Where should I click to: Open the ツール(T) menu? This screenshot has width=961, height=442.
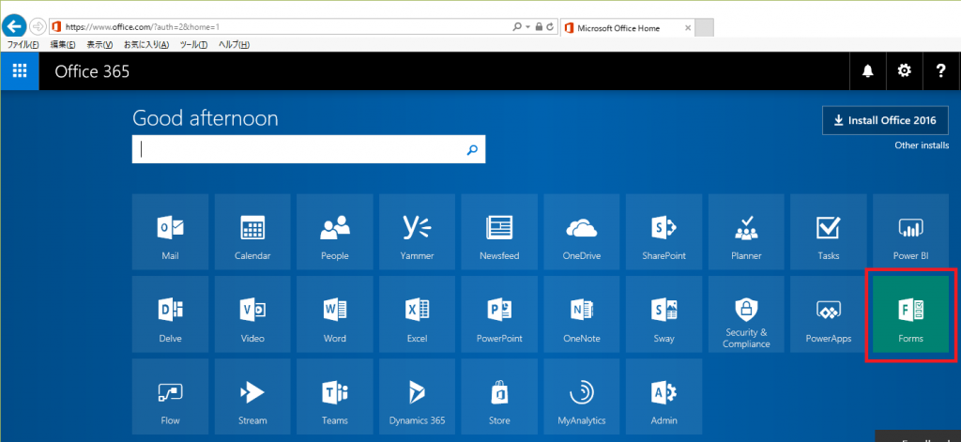[x=193, y=45]
